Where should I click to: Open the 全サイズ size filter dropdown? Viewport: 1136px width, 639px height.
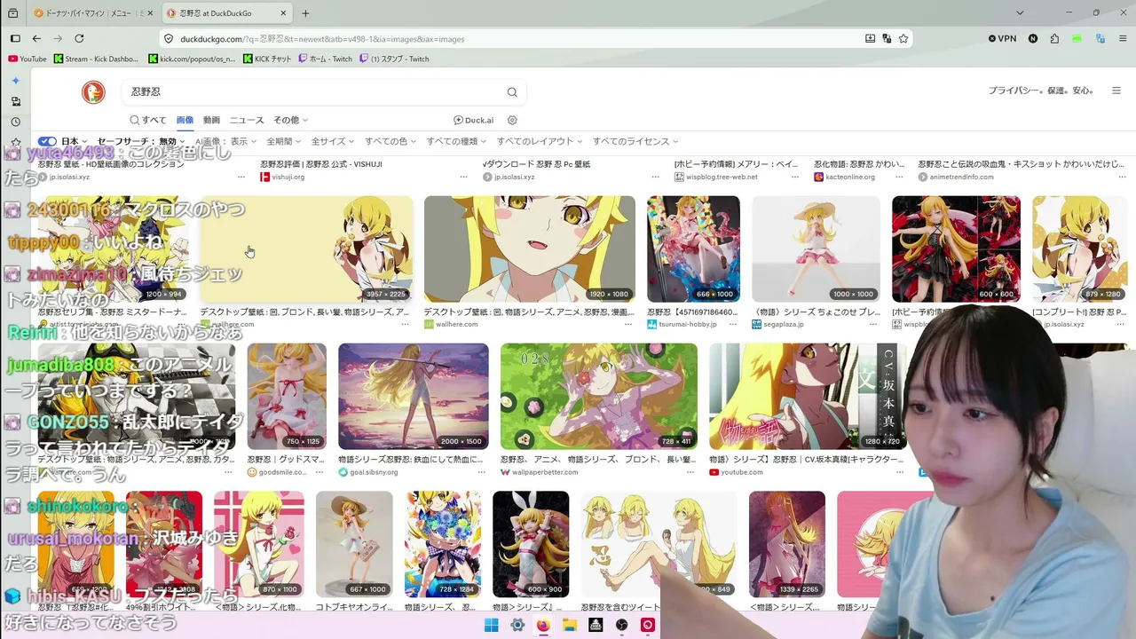pos(333,142)
